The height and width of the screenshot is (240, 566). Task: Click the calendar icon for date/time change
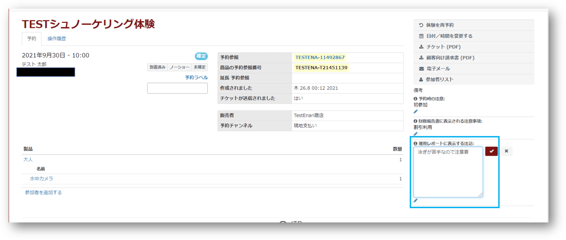tap(421, 36)
